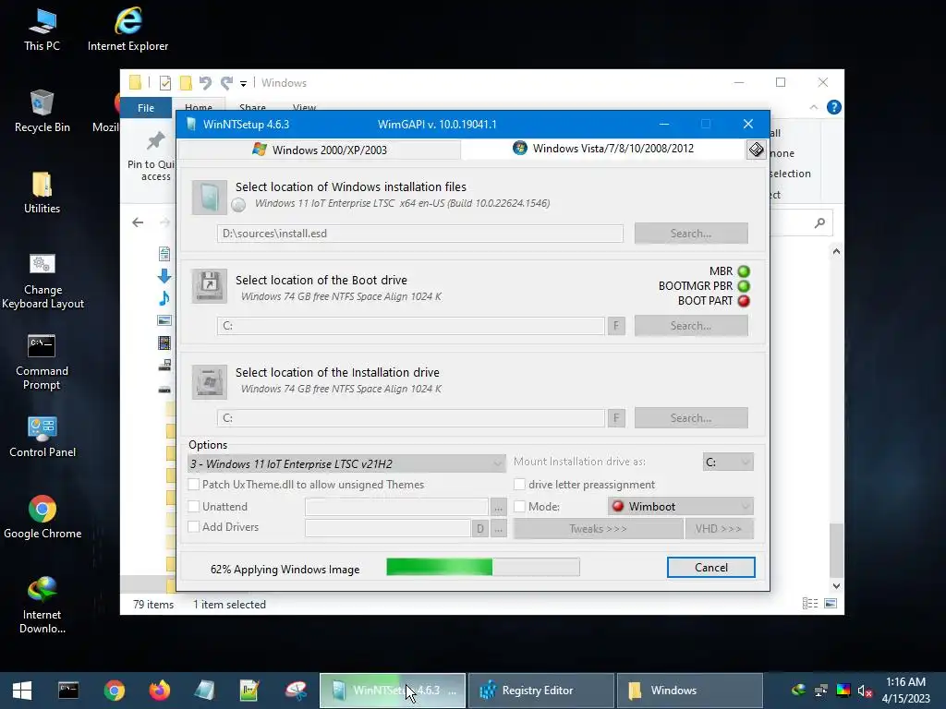Toggle Patch UxTheme.dll checkbox
This screenshot has height=709, width=946.
pos(194,484)
